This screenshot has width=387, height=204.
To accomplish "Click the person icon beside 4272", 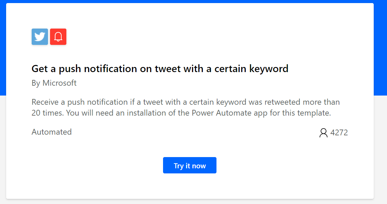I will pyautogui.click(x=323, y=133).
